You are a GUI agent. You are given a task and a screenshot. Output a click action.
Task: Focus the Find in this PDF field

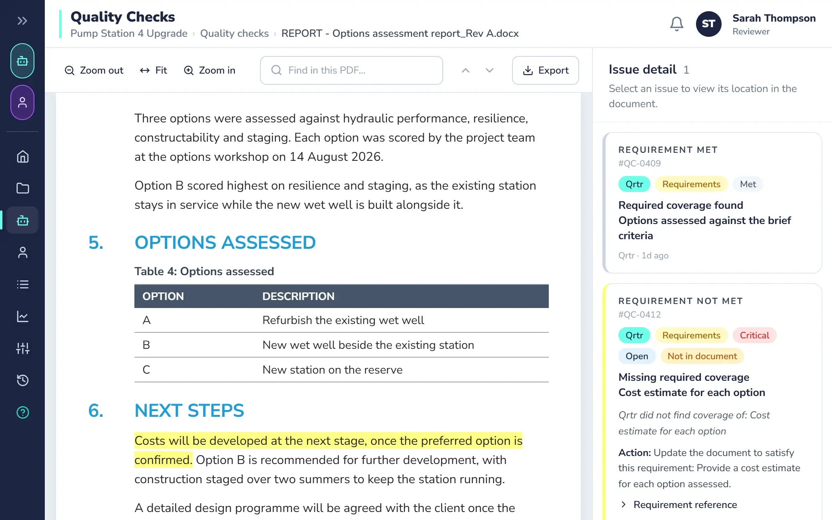coord(351,70)
